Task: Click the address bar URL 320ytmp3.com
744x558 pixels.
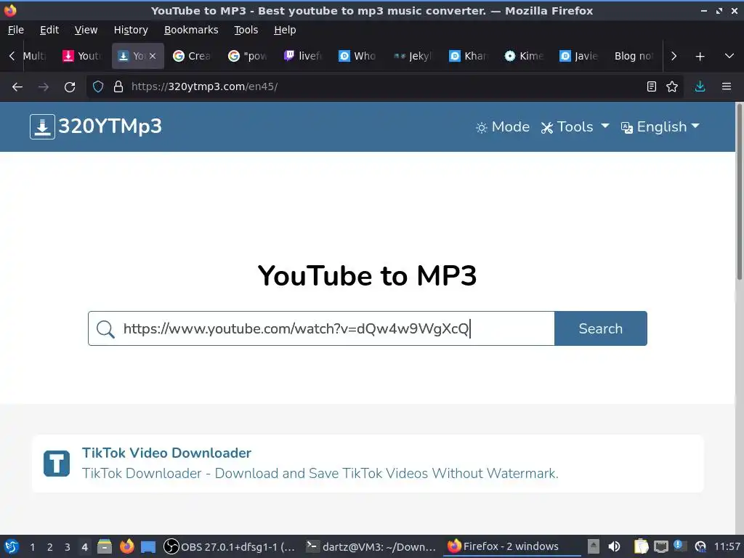Action: tap(204, 87)
